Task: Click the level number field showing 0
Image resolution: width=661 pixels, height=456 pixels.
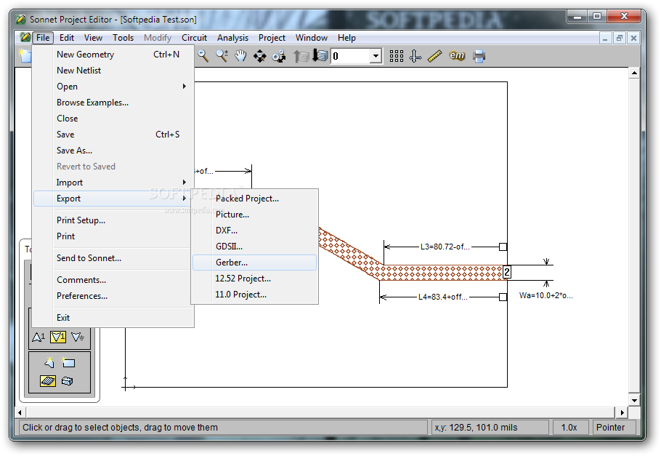Action: point(351,56)
